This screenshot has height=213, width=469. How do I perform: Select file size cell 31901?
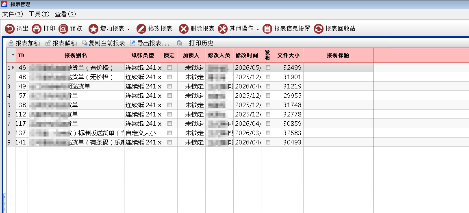(289, 77)
